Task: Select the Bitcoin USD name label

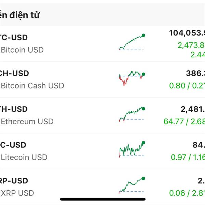Action: tap(22, 50)
